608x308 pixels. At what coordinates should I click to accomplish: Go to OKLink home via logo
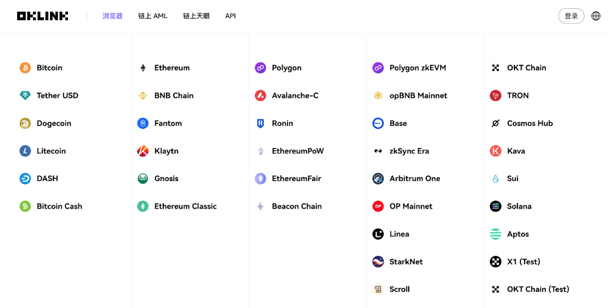coord(43,16)
